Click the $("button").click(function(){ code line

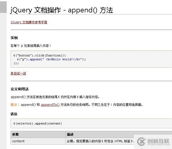point(40,55)
